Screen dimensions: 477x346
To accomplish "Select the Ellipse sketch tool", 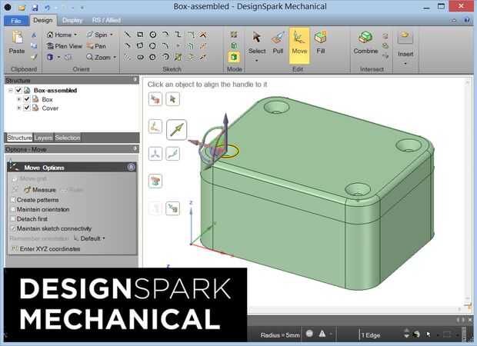I will pyautogui.click(x=140, y=57).
